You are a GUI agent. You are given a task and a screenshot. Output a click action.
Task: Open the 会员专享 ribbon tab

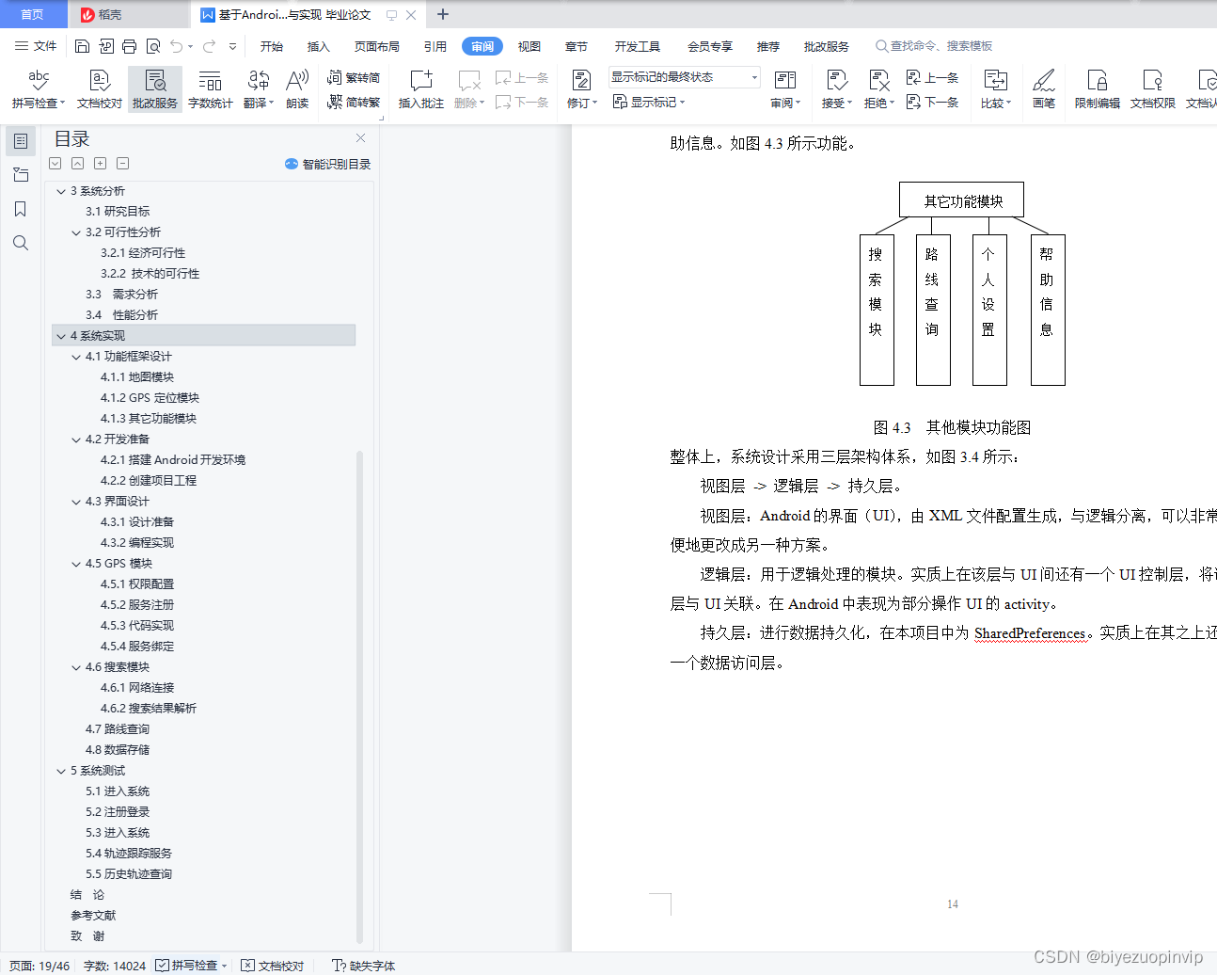710,46
